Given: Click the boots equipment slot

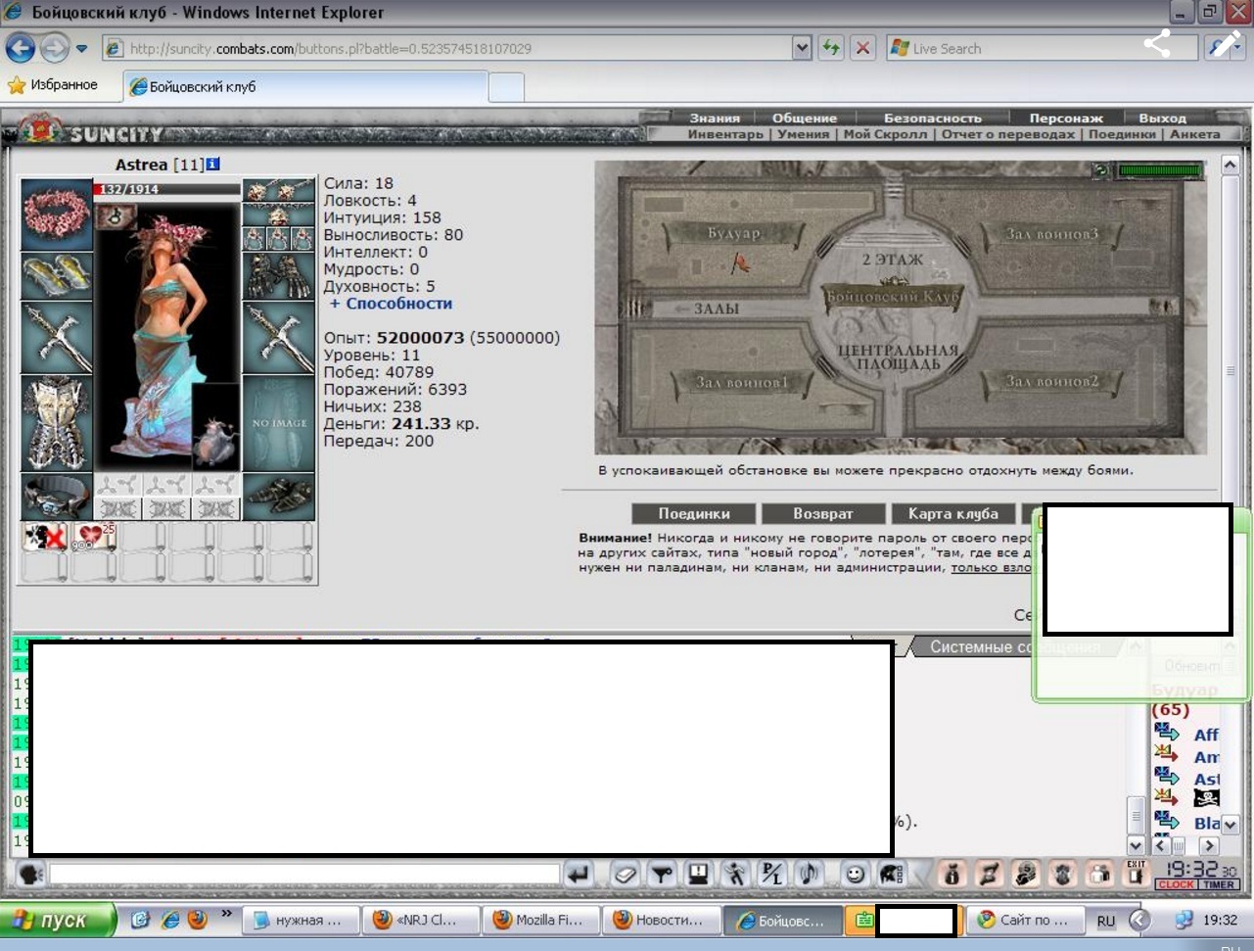Looking at the screenshot, I should click(x=278, y=497).
